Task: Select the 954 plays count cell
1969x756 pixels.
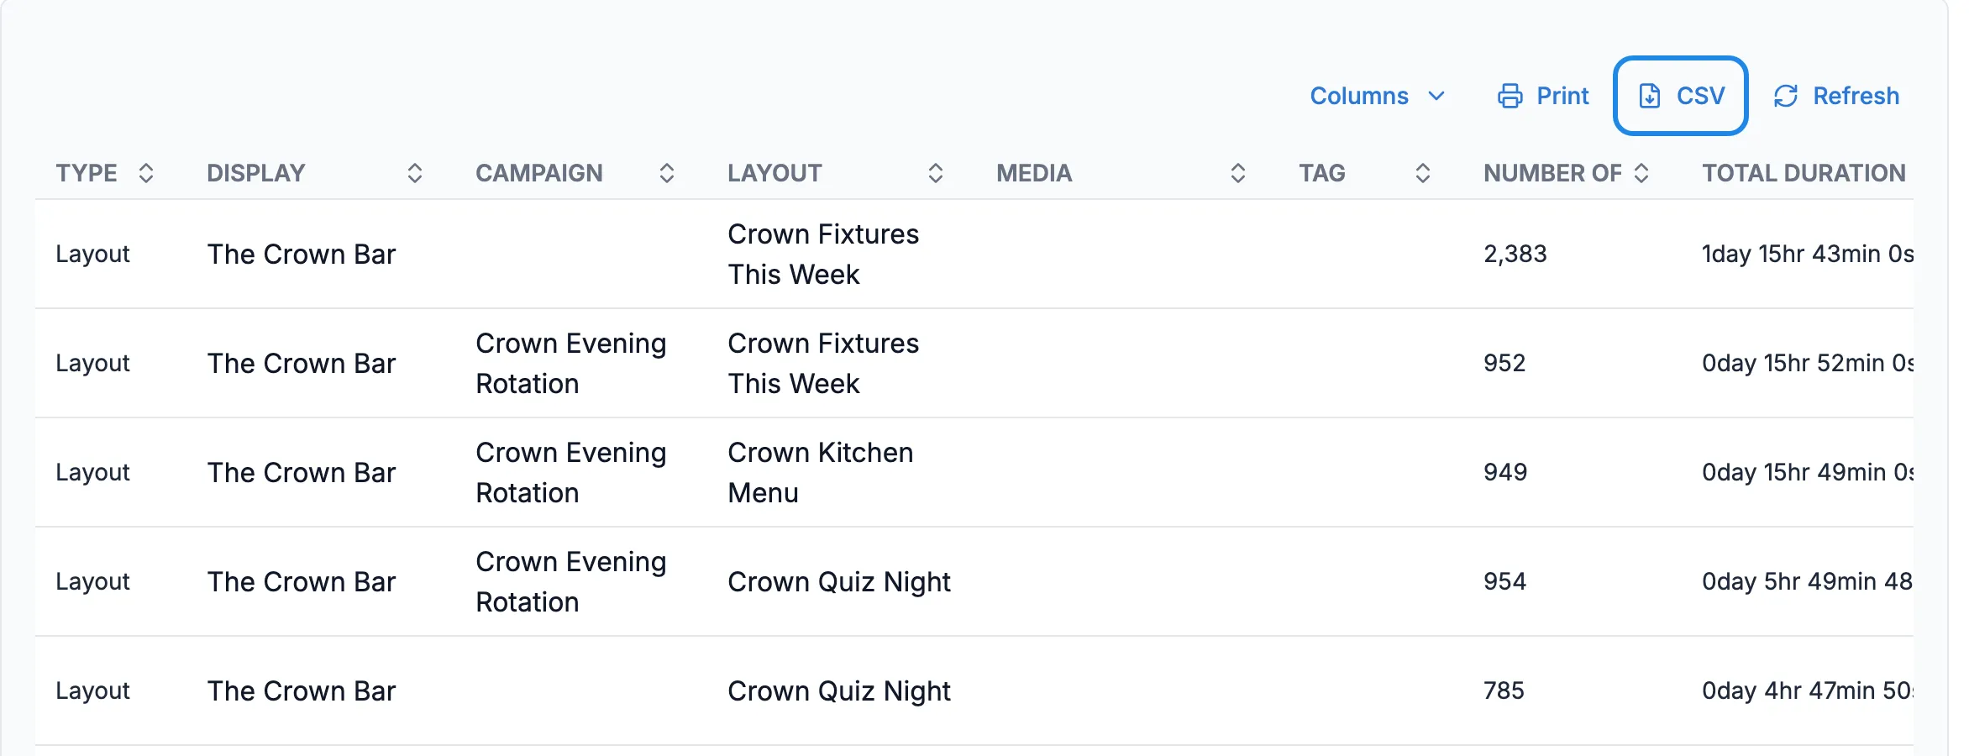Action: 1504,581
